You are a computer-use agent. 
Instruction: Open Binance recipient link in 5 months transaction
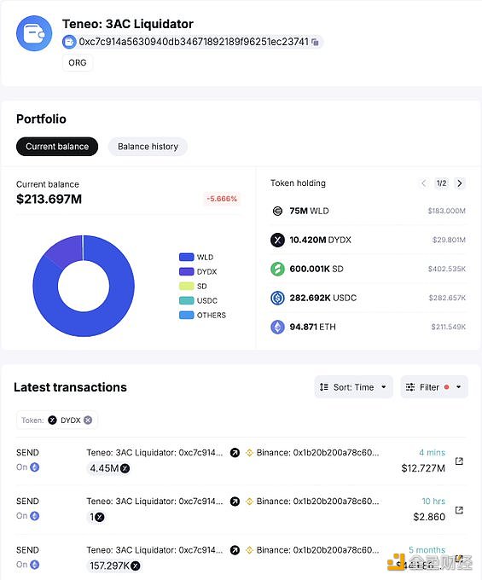point(317,550)
